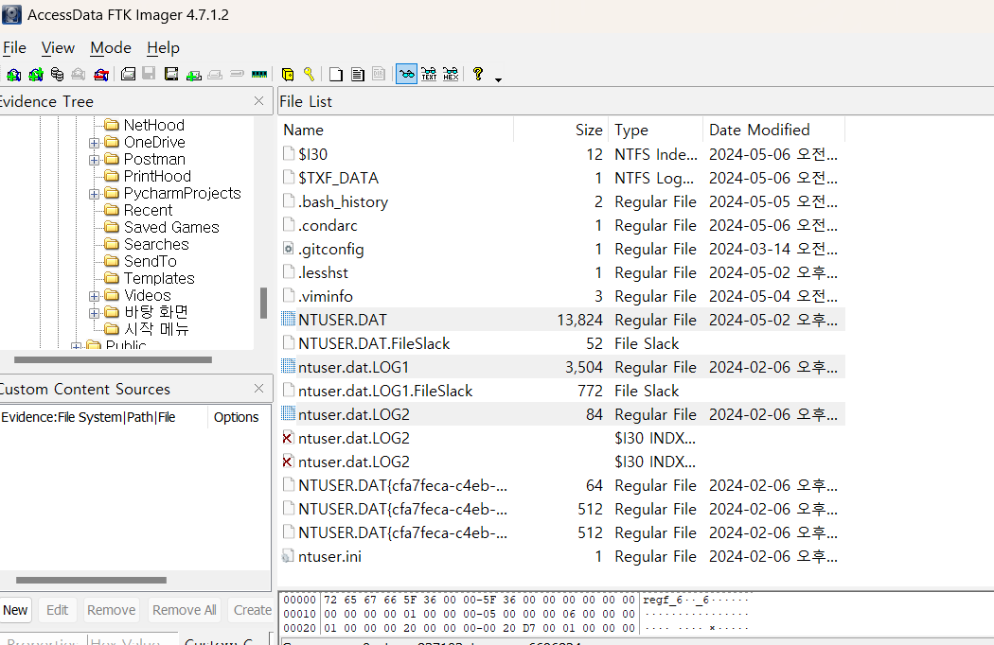Click the Options column header
This screenshot has height=645, width=994.
click(x=237, y=417)
